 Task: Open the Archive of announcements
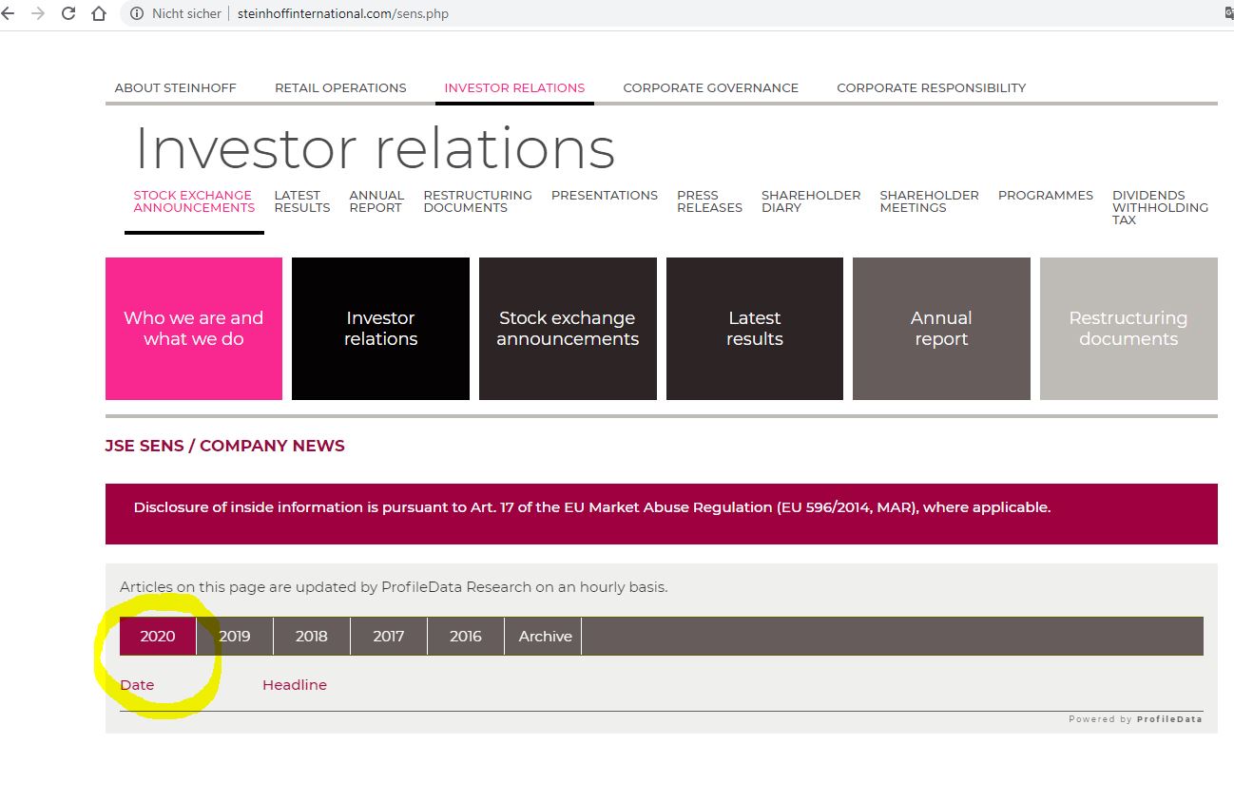click(543, 636)
